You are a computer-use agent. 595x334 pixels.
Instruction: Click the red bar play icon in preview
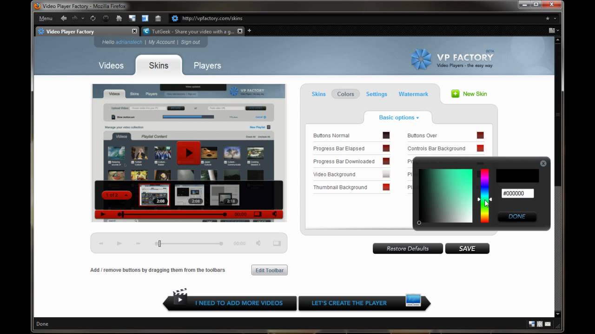[103, 214]
